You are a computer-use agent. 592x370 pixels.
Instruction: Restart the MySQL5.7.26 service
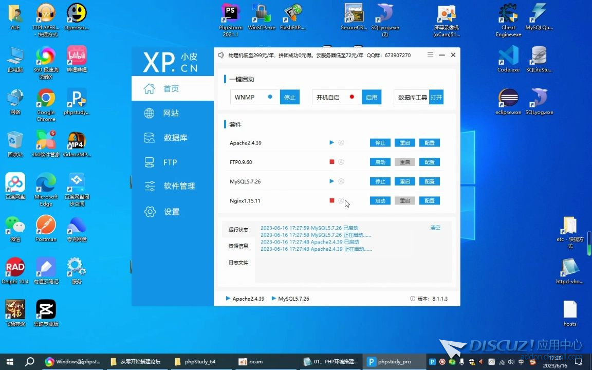tap(405, 181)
